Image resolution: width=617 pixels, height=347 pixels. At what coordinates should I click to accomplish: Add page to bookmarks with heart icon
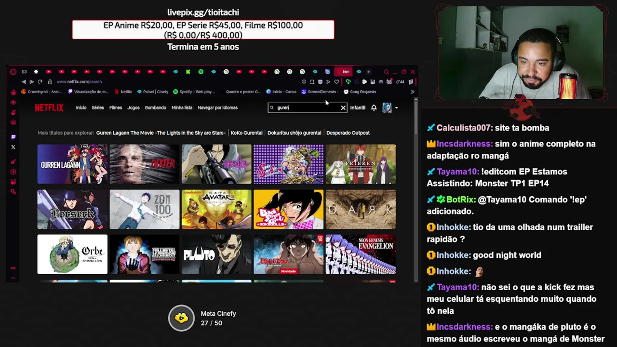point(336,82)
